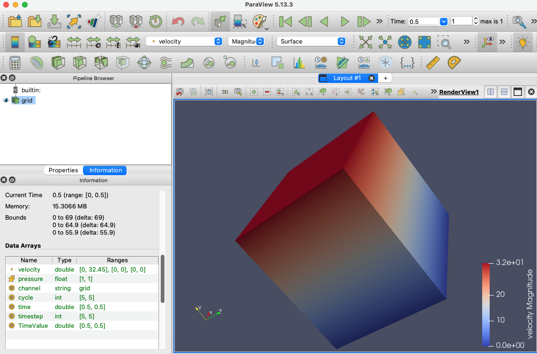
Task: Expand the color palette dropdown
Action: (267, 29)
